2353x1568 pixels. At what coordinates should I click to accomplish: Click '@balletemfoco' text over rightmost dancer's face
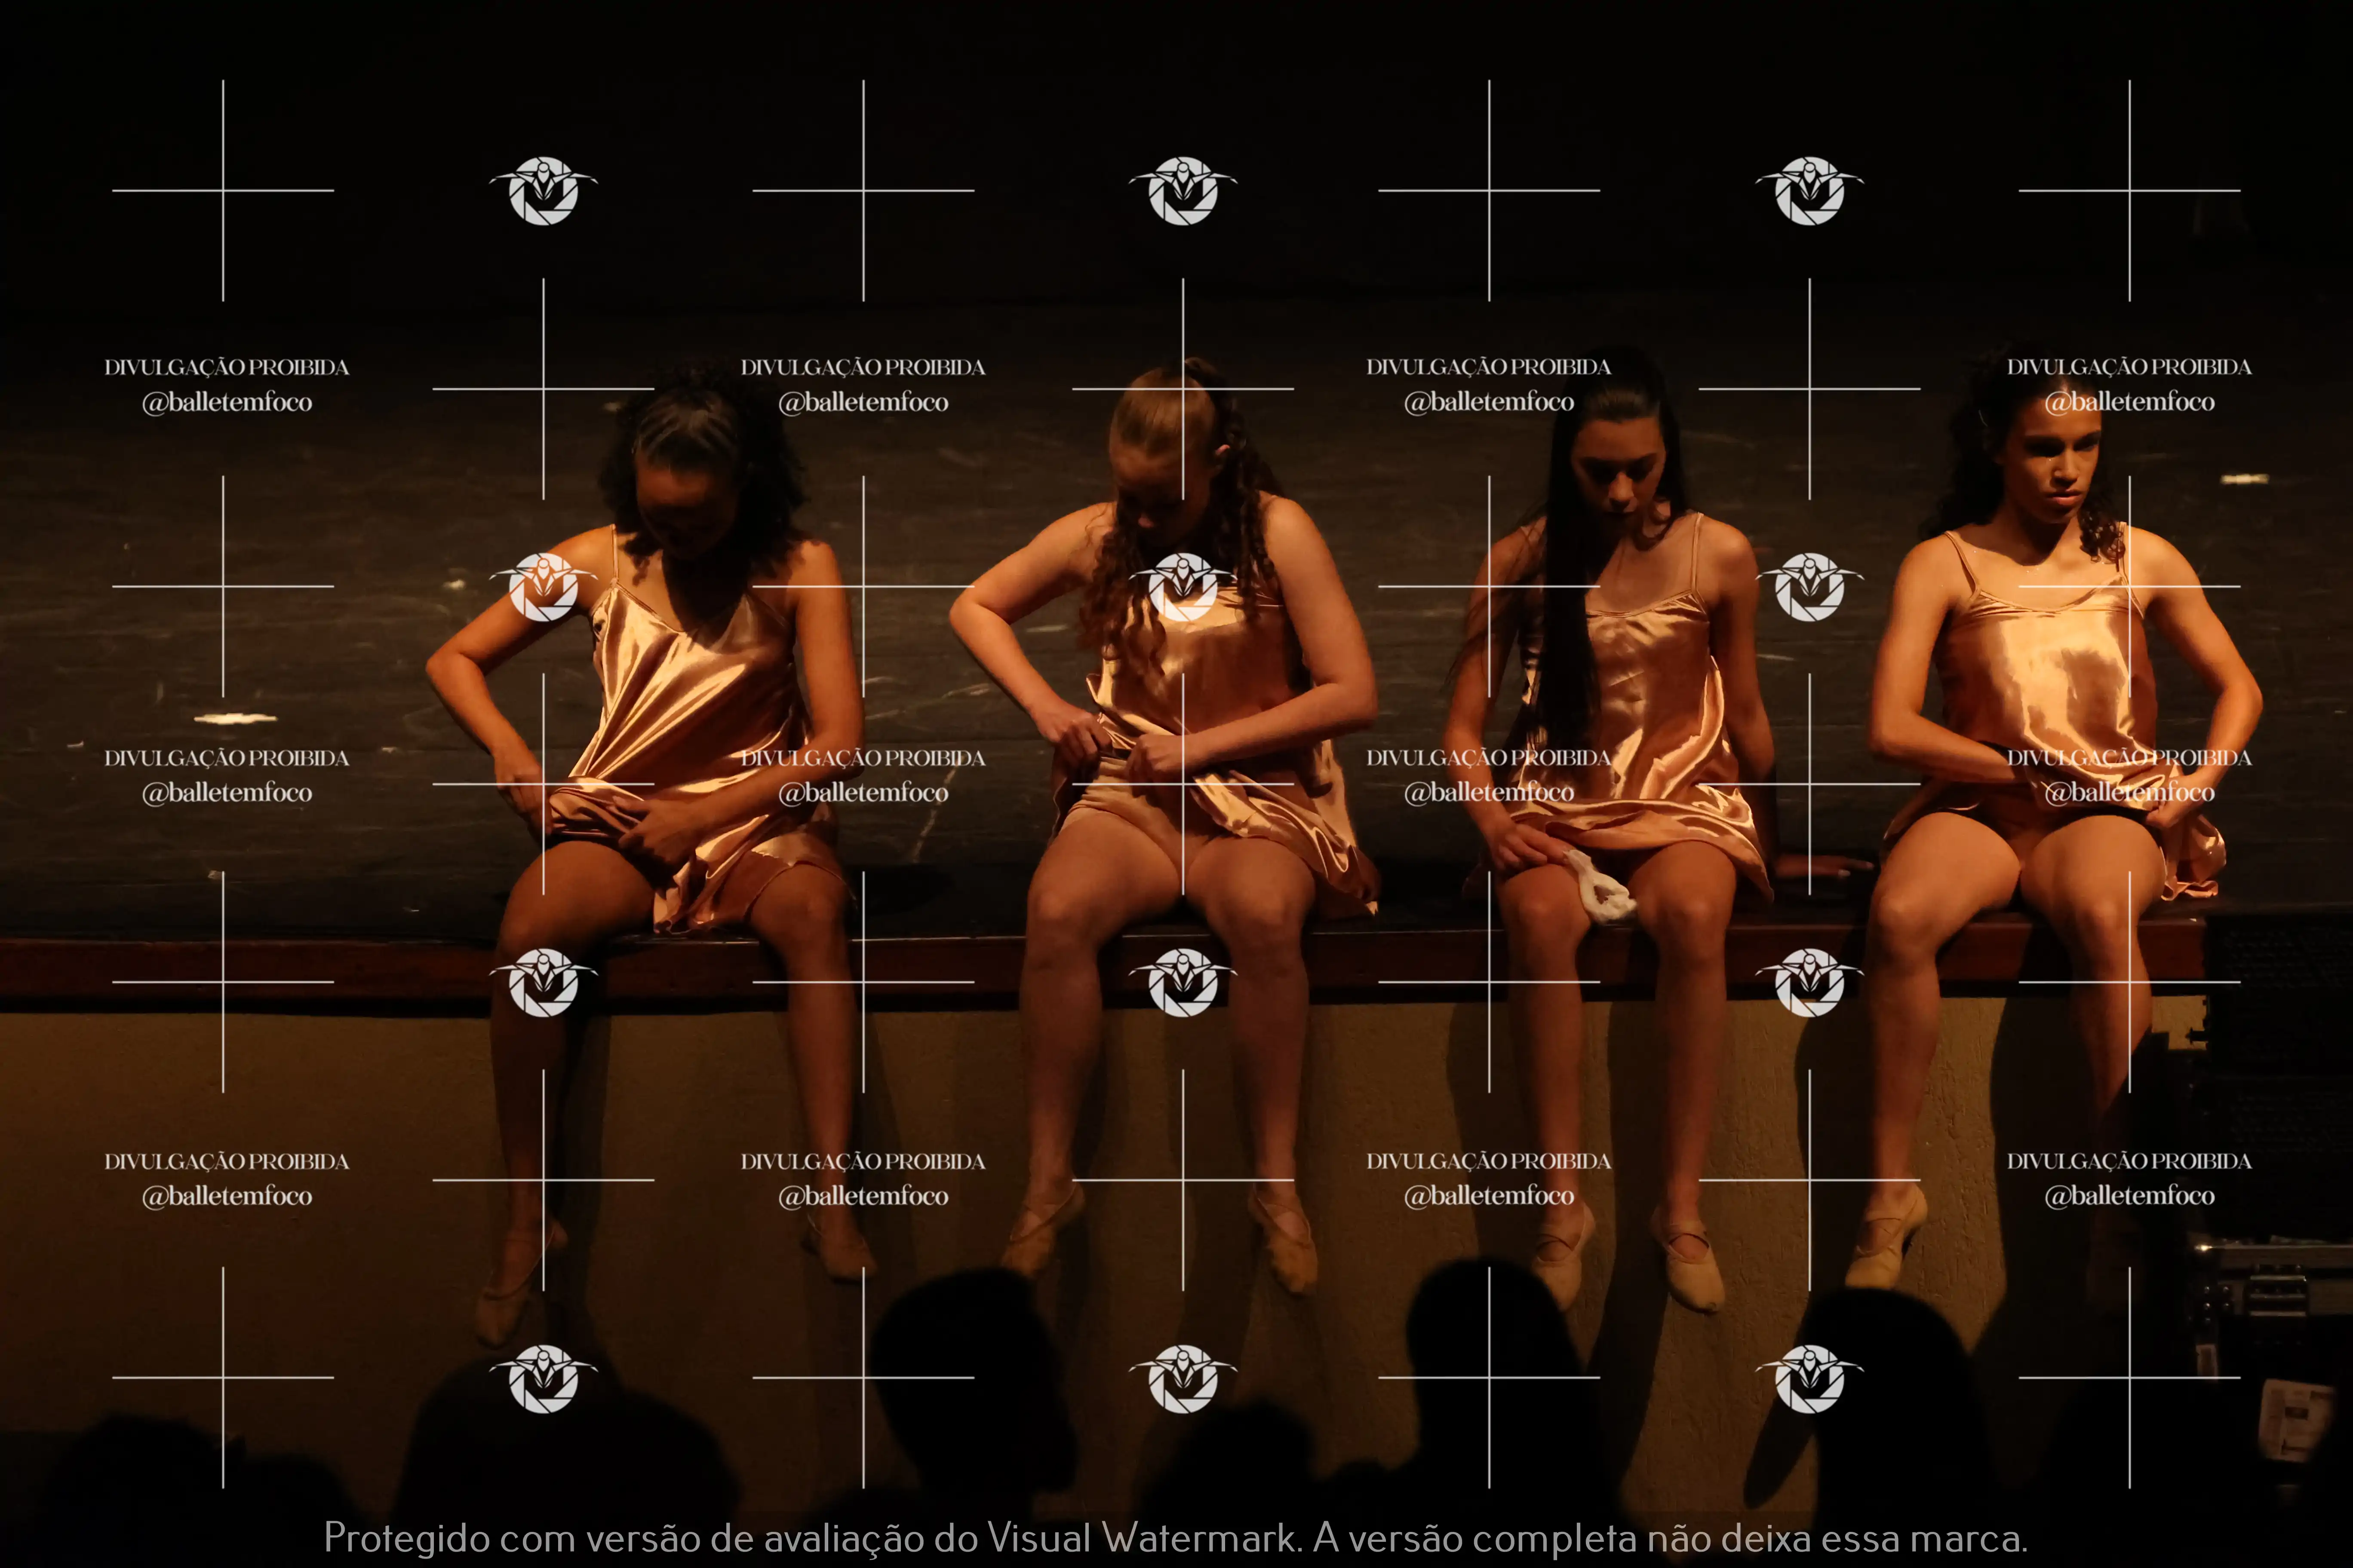2129,402
